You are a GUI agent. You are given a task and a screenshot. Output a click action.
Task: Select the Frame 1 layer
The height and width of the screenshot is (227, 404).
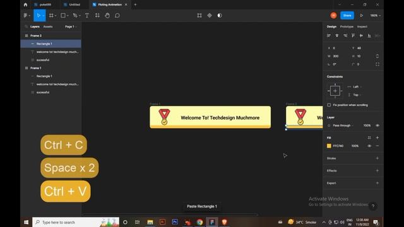pyautogui.click(x=50, y=68)
